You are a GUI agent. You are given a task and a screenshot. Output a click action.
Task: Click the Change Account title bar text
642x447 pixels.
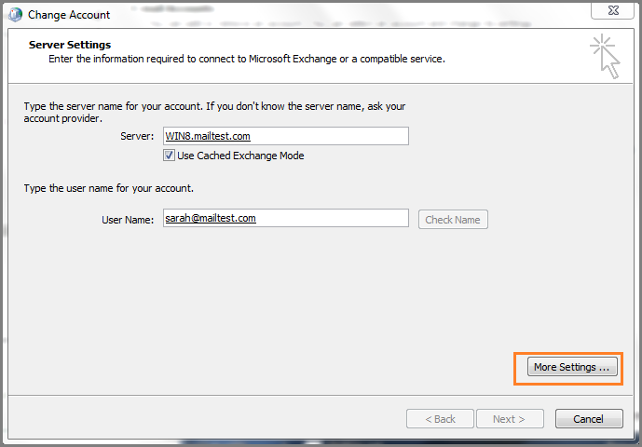pyautogui.click(x=69, y=15)
